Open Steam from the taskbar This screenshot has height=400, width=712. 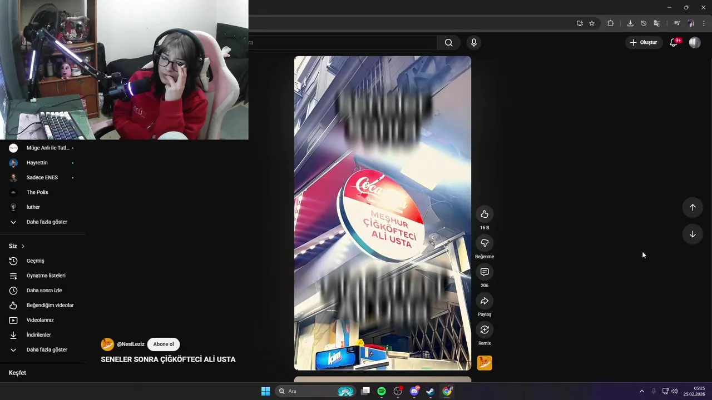pos(431,391)
